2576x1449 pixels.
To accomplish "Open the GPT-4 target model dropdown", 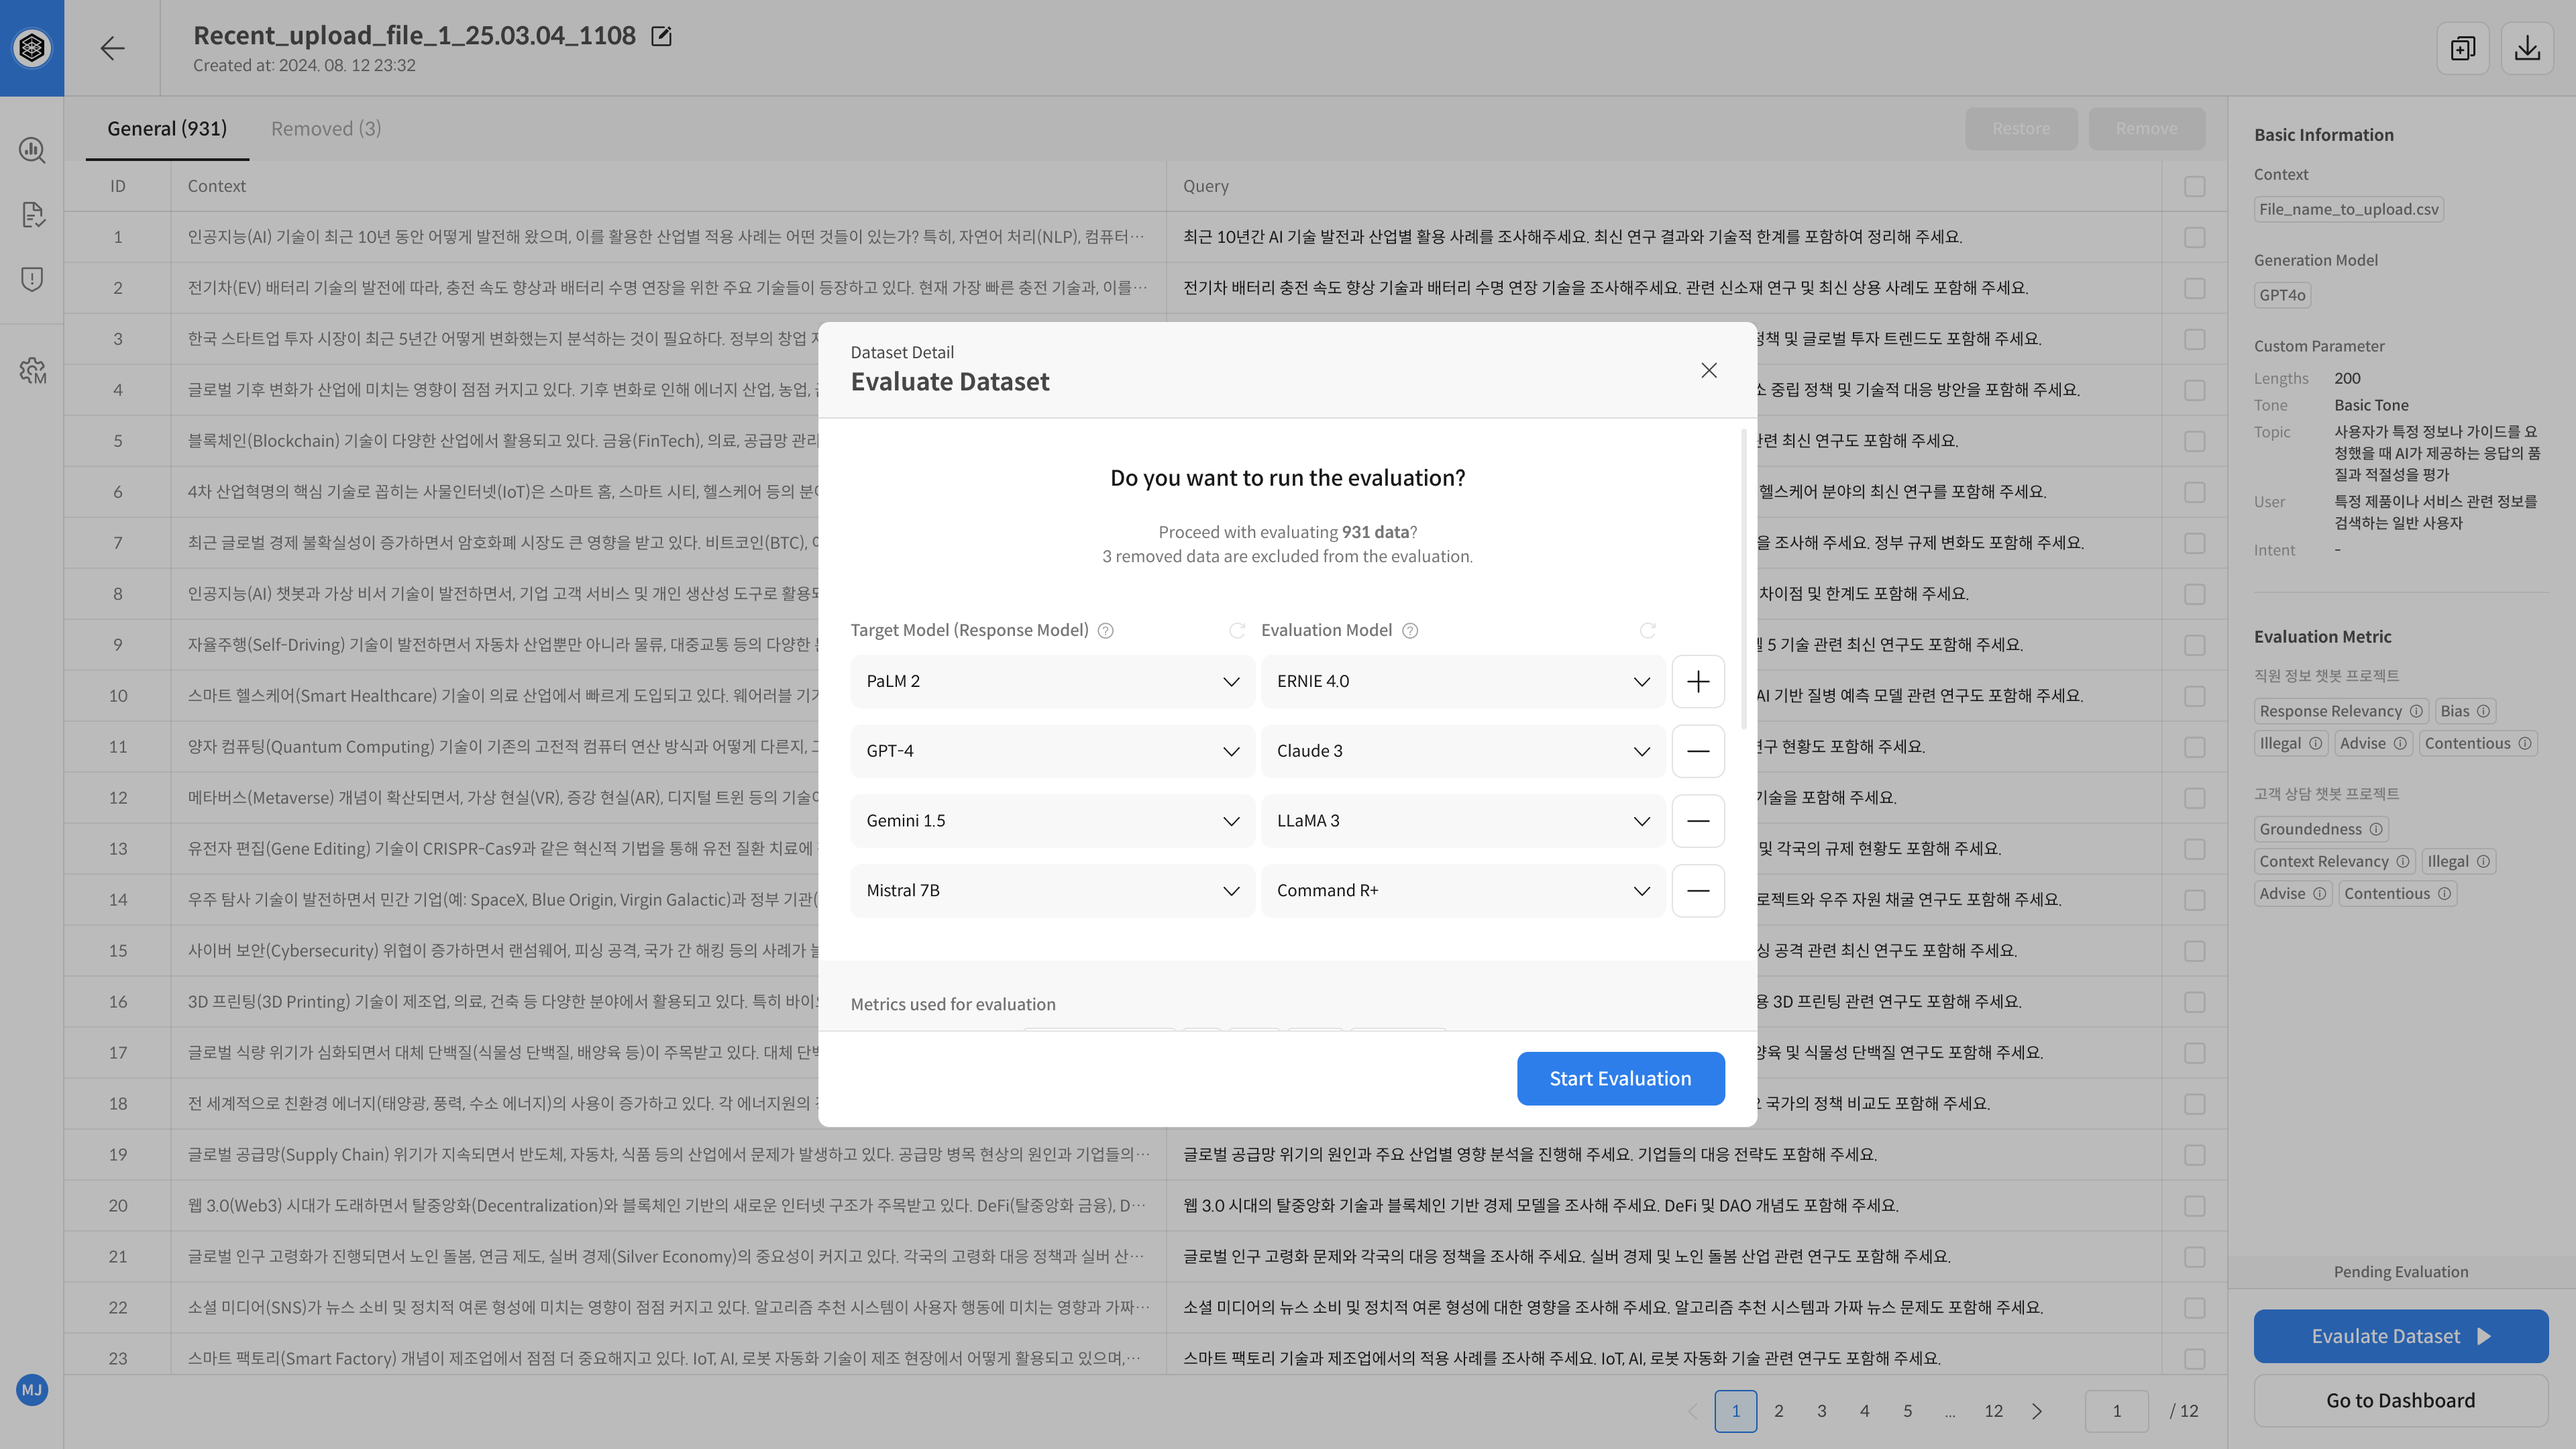I will 1052,751.
